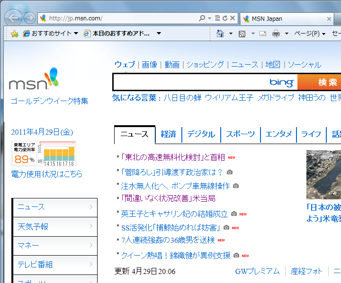This screenshot has width=341, height=283.
Task: Select the ニュース content tab
Action: [135, 134]
